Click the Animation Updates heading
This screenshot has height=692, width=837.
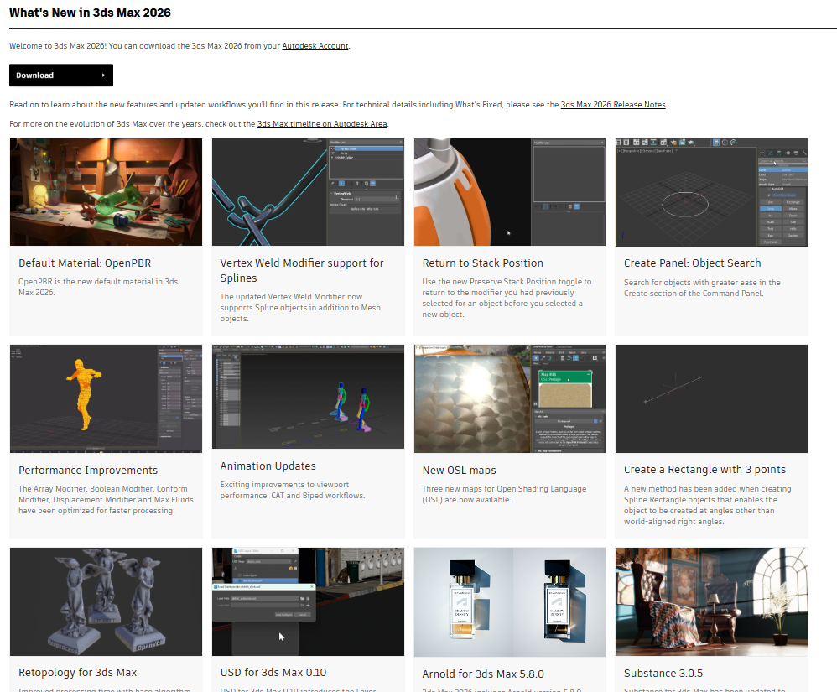click(x=268, y=466)
